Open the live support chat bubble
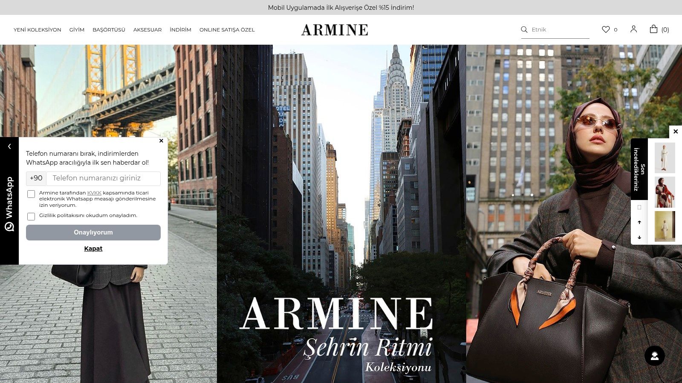The image size is (682, 383). pyautogui.click(x=655, y=355)
